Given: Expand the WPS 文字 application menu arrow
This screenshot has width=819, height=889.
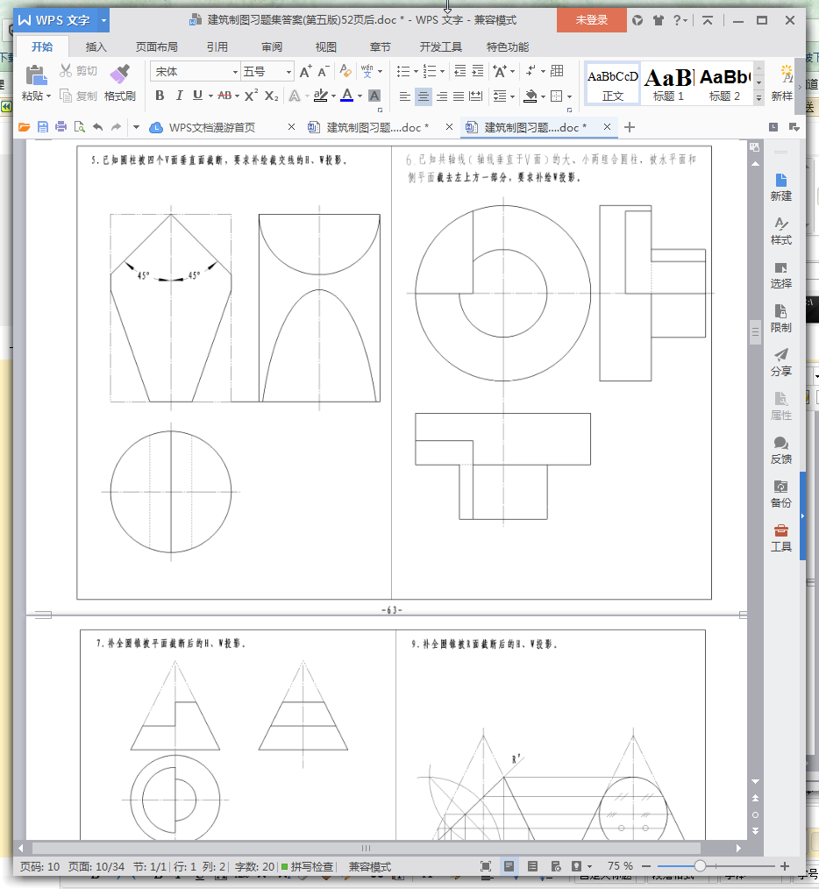Looking at the screenshot, I should point(103,20).
